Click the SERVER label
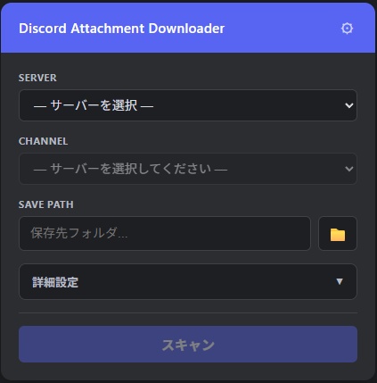 (37, 78)
